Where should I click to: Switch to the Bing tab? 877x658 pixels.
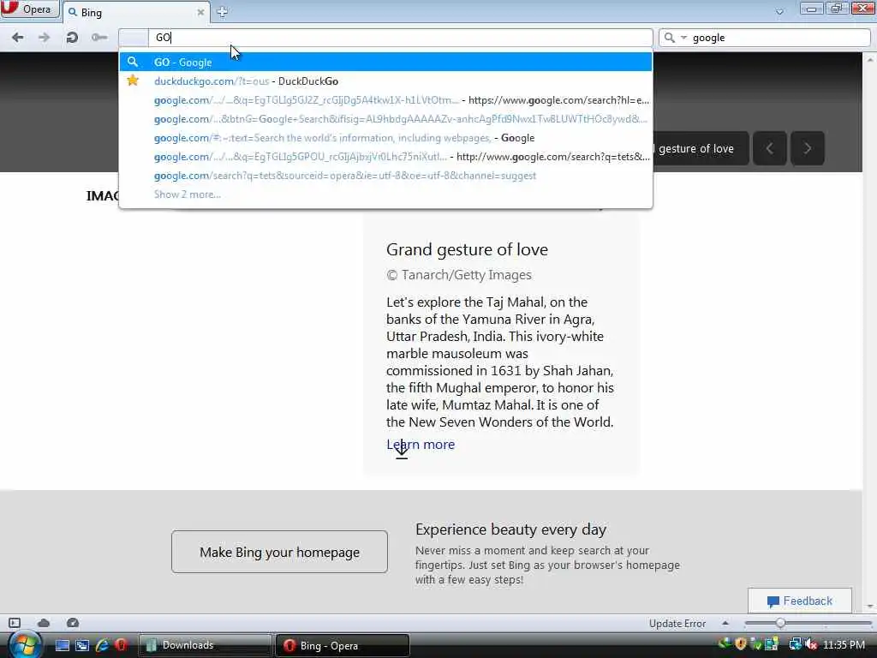tap(136, 12)
